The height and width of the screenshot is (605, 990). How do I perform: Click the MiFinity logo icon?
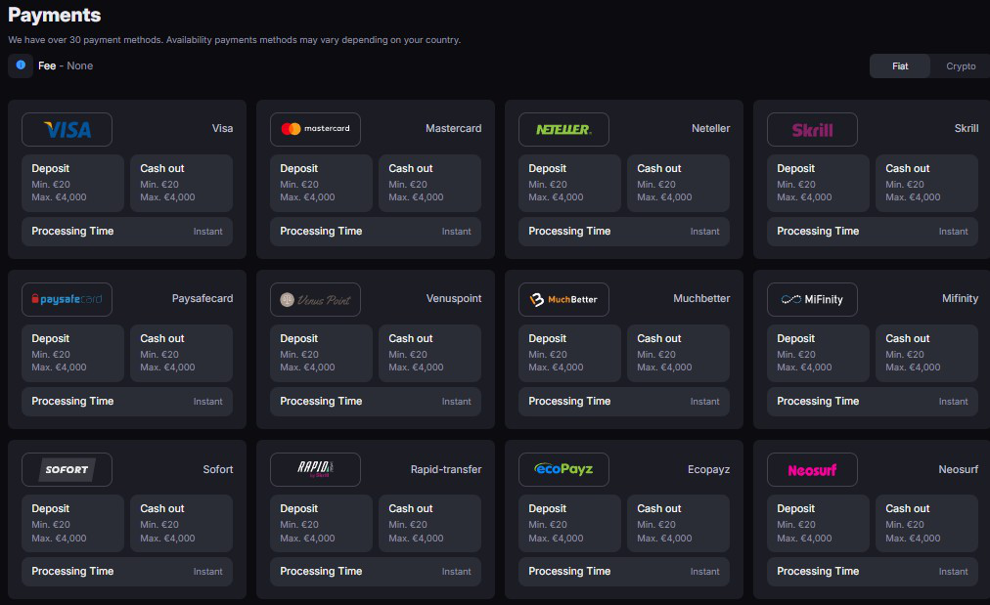(x=812, y=298)
